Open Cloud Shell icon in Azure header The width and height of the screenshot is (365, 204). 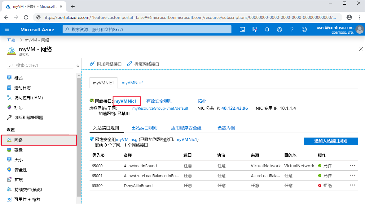pyautogui.click(x=242, y=29)
